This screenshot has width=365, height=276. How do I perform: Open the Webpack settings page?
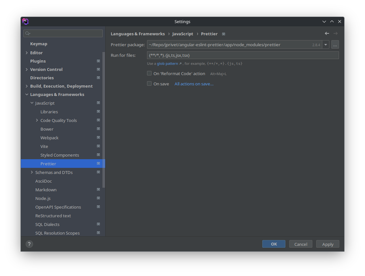point(49,138)
